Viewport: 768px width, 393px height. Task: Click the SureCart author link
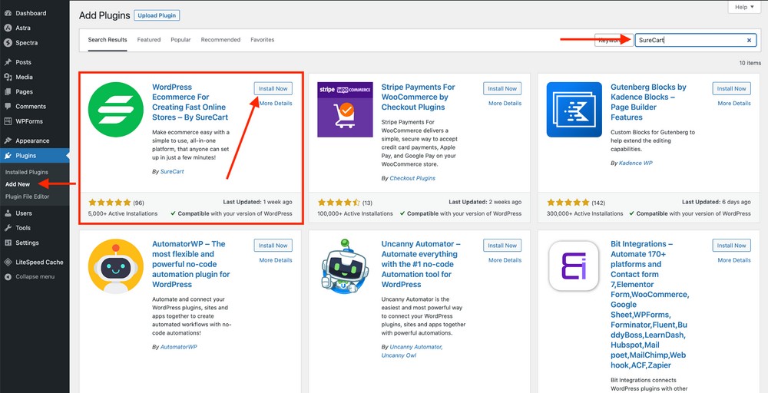pos(172,171)
